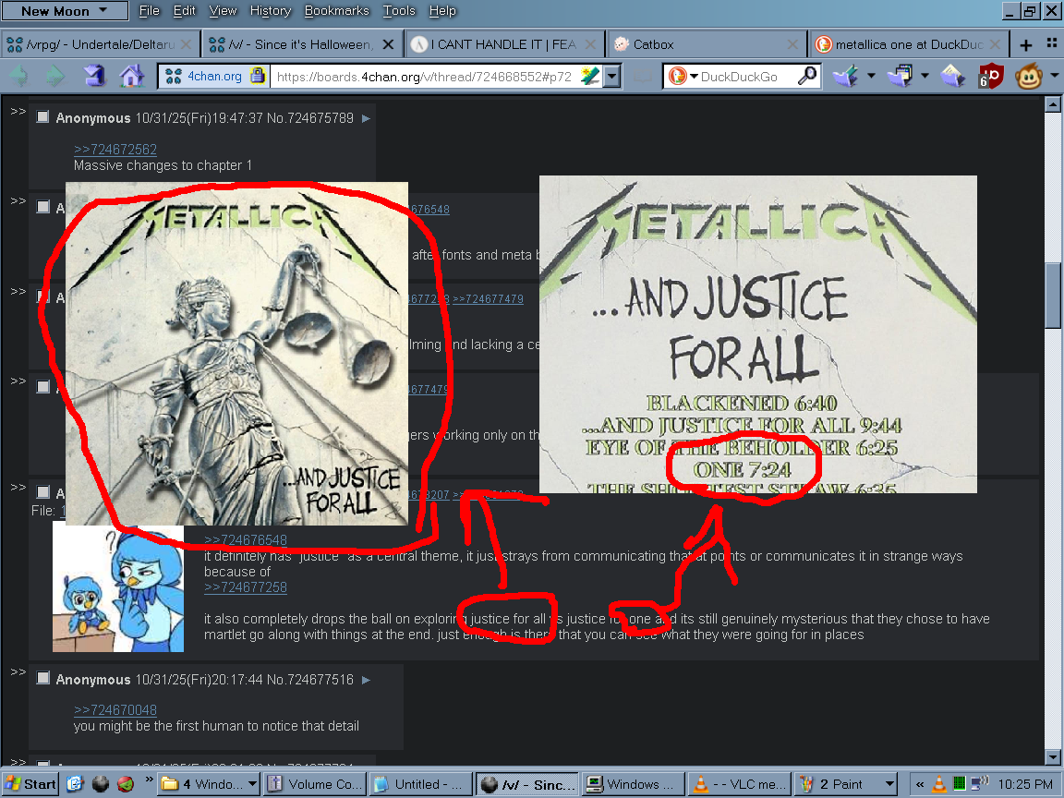Follow the >>724672562 quote link
Screen dimensions: 1064x798
115,150
